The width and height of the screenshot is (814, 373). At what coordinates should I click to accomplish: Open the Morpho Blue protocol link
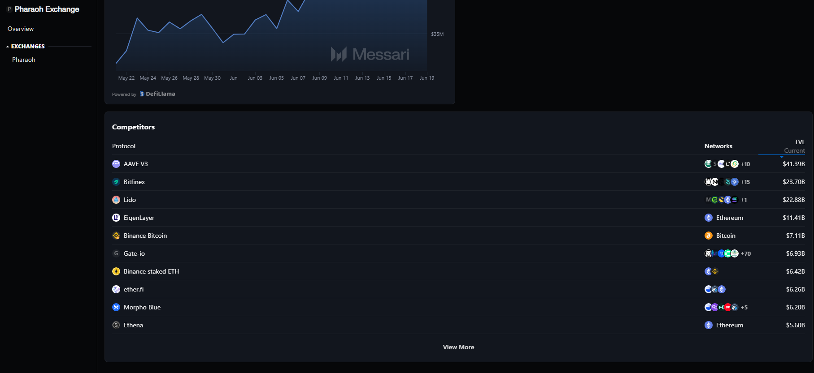pyautogui.click(x=142, y=307)
